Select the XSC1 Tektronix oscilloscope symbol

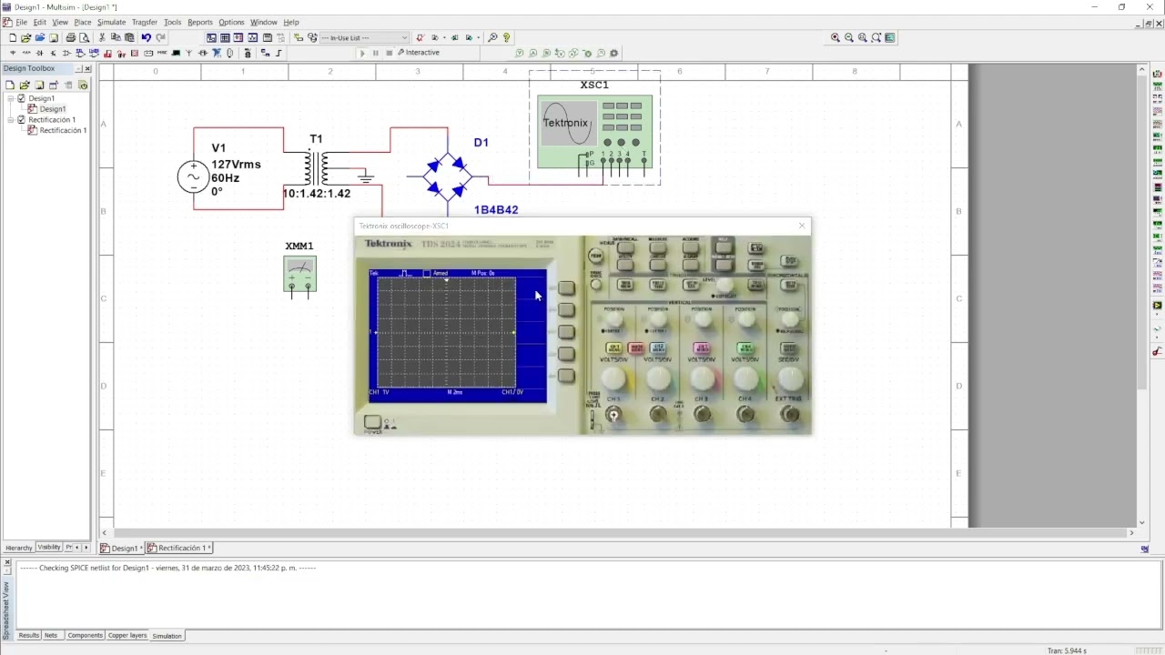594,132
